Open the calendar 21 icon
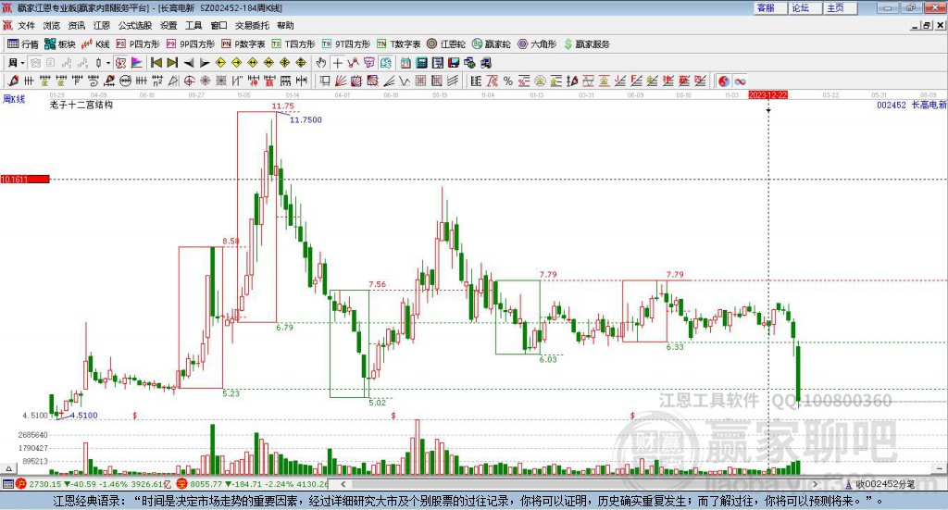 pos(405,63)
